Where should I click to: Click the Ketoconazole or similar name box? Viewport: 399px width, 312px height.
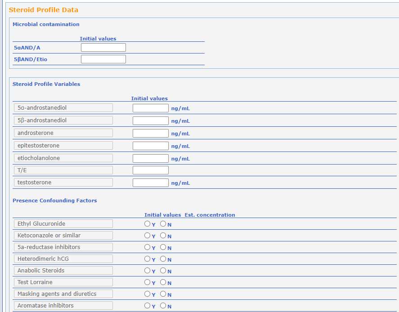click(63, 236)
